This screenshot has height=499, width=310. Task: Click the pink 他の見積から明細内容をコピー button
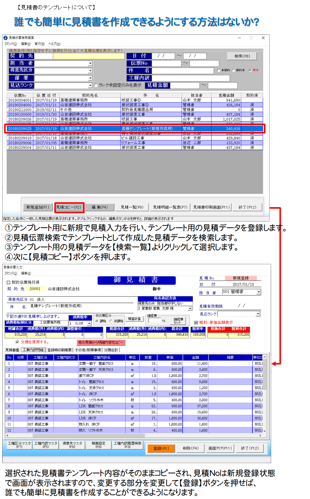pyautogui.click(x=100, y=342)
